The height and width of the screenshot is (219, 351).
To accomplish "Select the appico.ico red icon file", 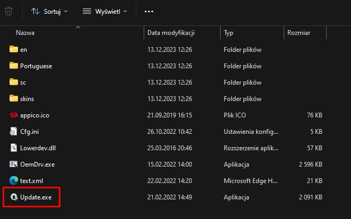I will tap(14, 115).
